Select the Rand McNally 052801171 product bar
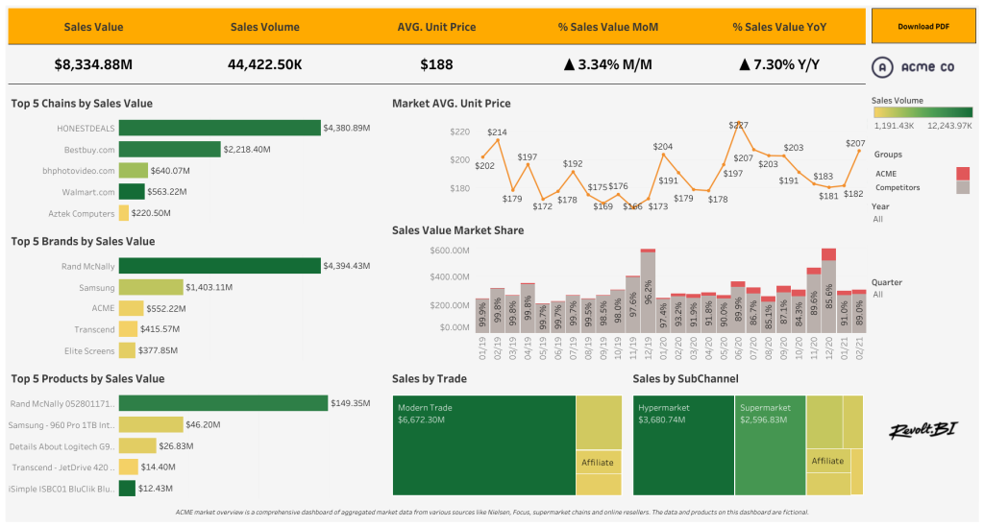Image resolution: width=984 pixels, height=527 pixels. (223, 403)
